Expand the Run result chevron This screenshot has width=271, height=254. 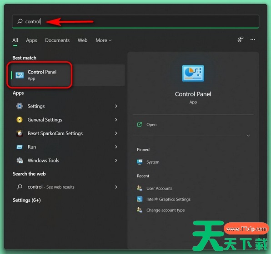pos(116,147)
